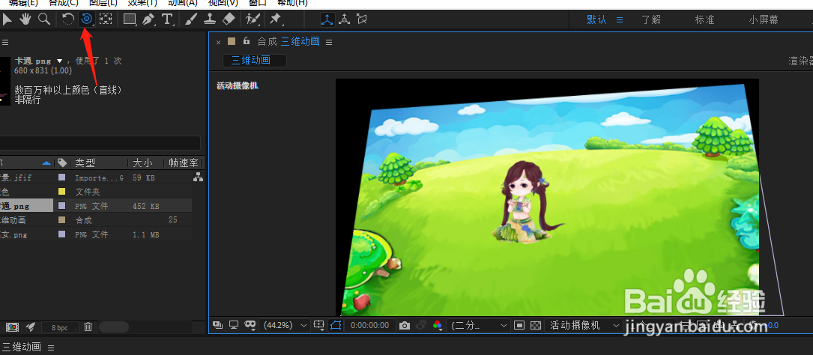The width and height of the screenshot is (813, 355).
Task: Expand the 卡通.png footage dropdown arrow
Action: click(x=59, y=61)
